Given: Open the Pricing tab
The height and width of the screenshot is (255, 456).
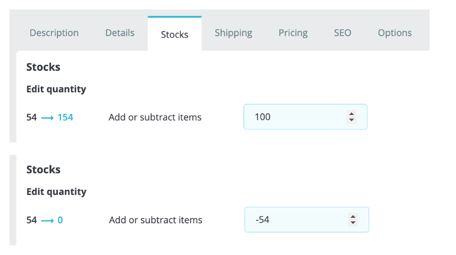Looking at the screenshot, I should click(293, 33).
